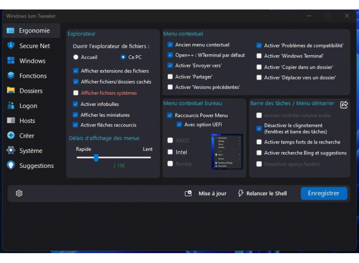Viewport: 359px width, 263px height.
Task: Toggle Raccourcis Power Menu checkbox
Action: pyautogui.click(x=170, y=115)
